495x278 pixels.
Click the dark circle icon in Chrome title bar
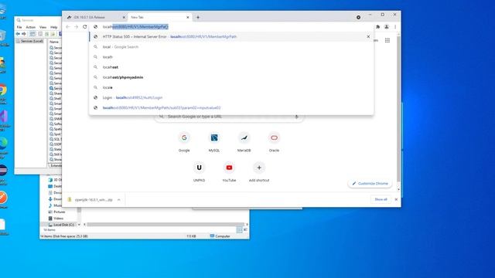point(358,17)
